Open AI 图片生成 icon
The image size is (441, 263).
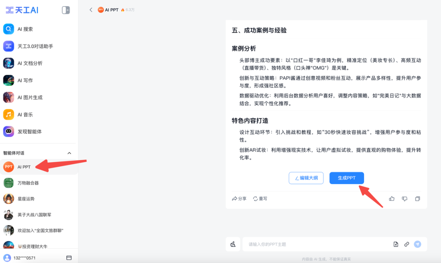point(9,97)
